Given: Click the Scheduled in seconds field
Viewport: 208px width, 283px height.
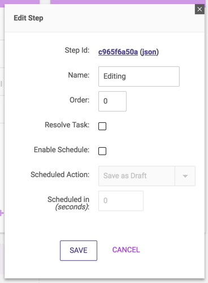Looking at the screenshot, I should [121, 201].
